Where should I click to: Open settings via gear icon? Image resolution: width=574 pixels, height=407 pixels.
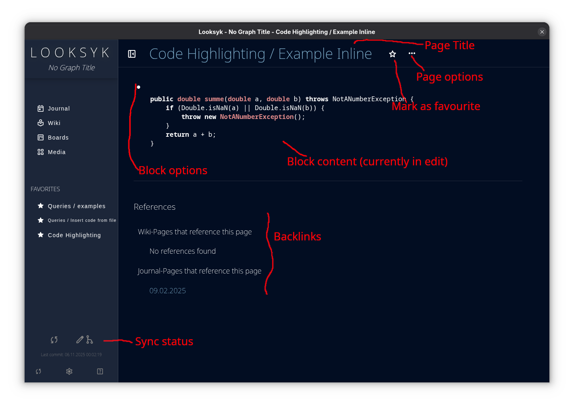[69, 372]
